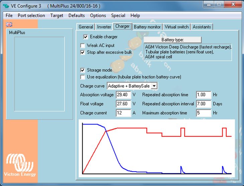Open the Virtual switch tab
244x186 pixels.
pos(177,27)
